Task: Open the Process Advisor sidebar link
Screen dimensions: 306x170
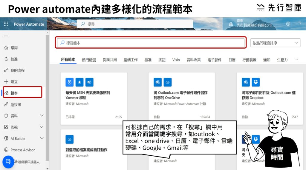Action: click(x=23, y=150)
